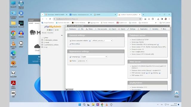Open the Language dropdown
Image resolution: width=191 pixels, height=107 pixels.
[x=94, y=57]
